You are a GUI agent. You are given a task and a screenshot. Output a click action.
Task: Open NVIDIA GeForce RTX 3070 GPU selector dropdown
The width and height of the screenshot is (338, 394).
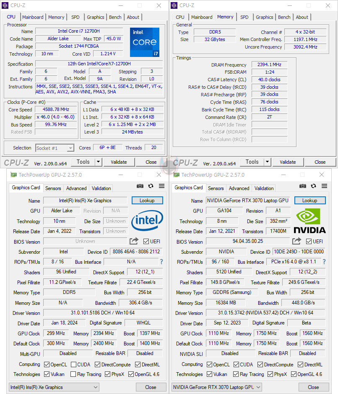(x=217, y=387)
